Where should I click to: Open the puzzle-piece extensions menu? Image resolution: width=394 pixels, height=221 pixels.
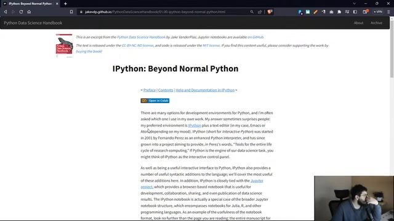point(339,12)
